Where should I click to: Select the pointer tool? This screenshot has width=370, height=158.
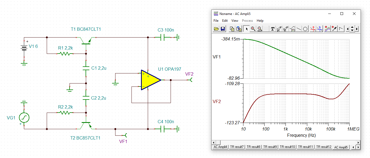tap(247, 29)
